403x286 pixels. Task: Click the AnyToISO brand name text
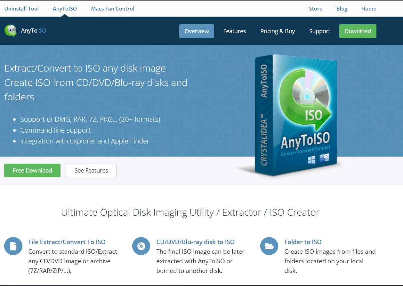tap(34, 31)
